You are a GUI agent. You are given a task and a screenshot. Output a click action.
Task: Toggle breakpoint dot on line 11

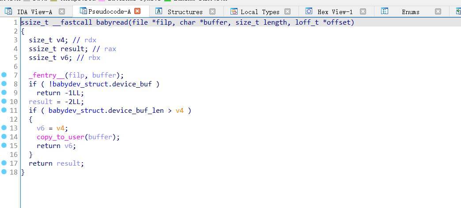pyautogui.click(x=4, y=110)
